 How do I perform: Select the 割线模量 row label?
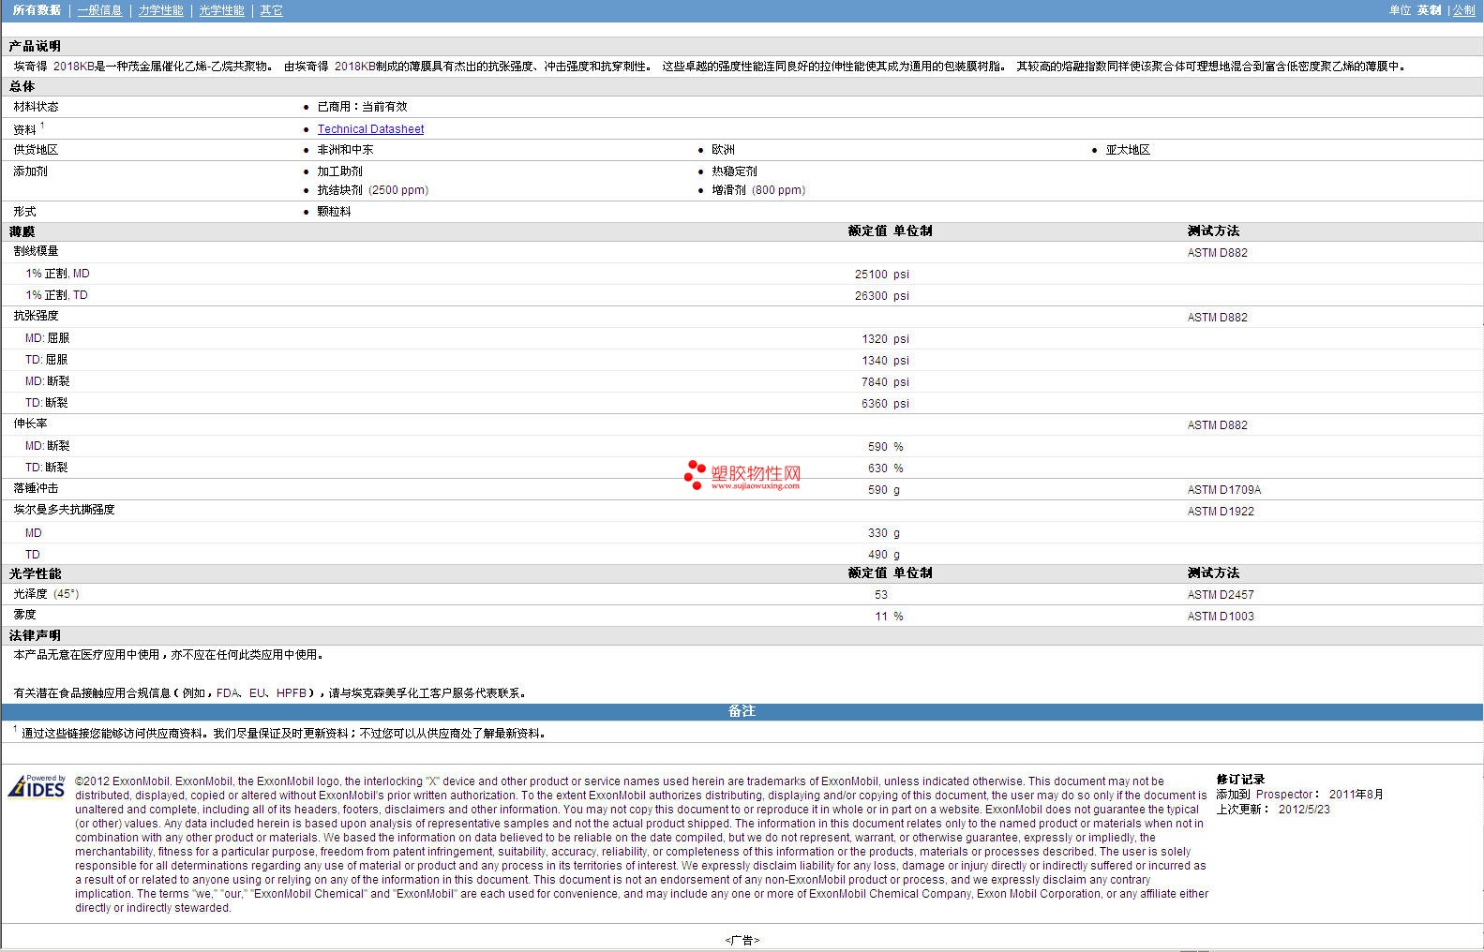point(36,251)
